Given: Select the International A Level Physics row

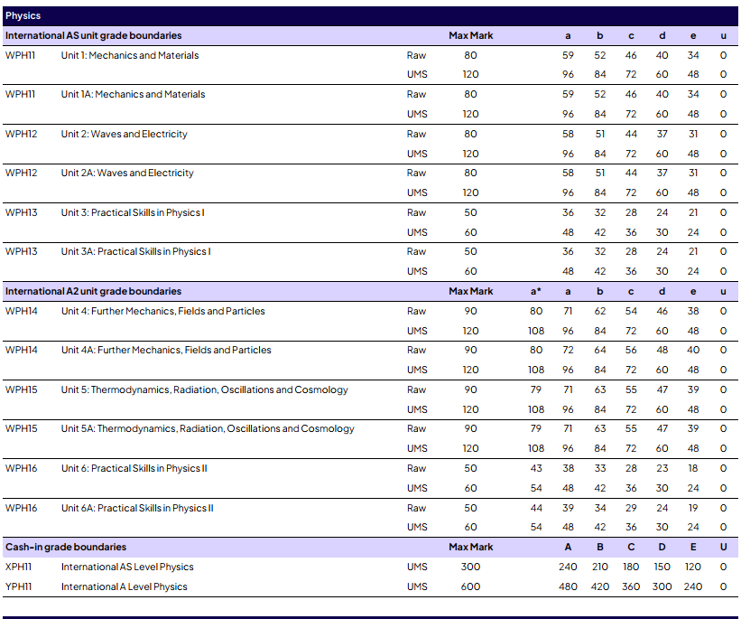Looking at the screenshot, I should 125,586.
